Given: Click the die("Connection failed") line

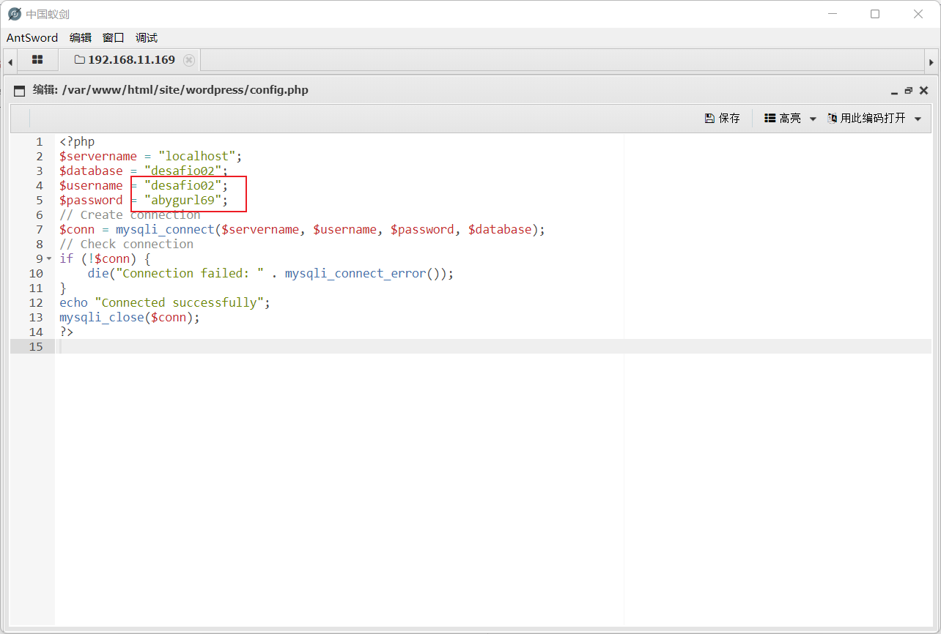Looking at the screenshot, I should click(x=270, y=273).
